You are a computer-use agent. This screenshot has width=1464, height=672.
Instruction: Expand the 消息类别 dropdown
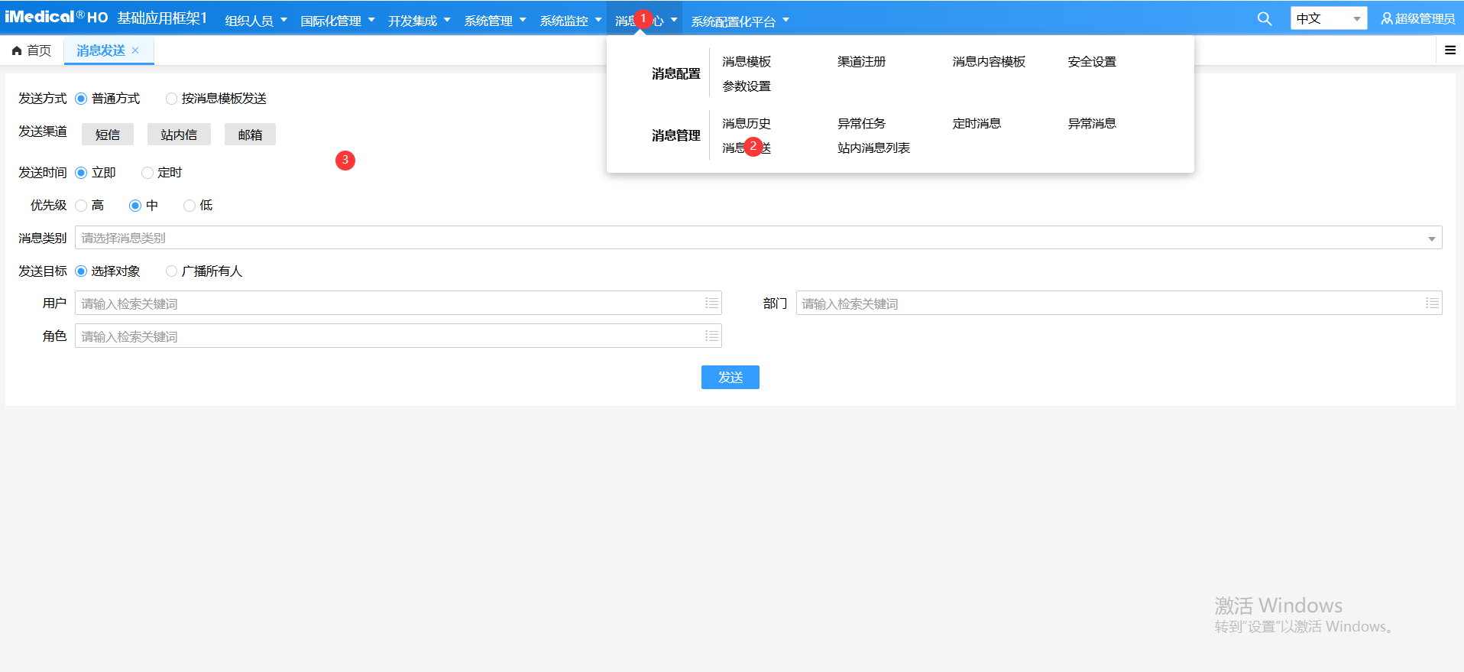1431,239
